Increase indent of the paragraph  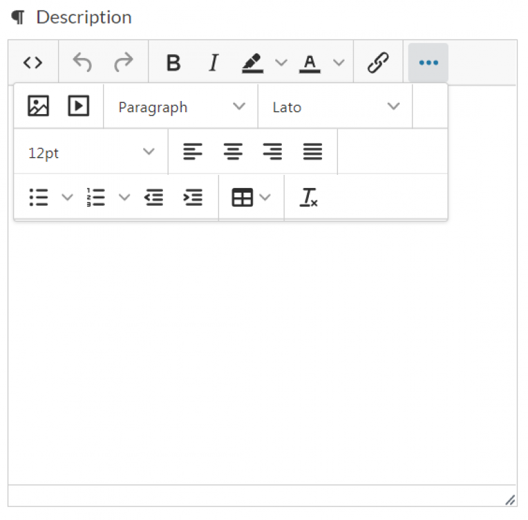pyautogui.click(x=193, y=197)
